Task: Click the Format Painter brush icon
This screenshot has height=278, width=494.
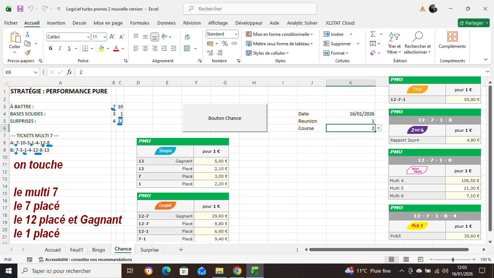Action: click(x=27, y=52)
